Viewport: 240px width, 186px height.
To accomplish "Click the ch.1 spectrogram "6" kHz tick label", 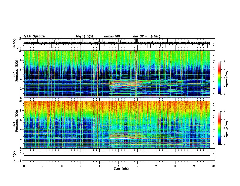I will [x=21, y=70].
